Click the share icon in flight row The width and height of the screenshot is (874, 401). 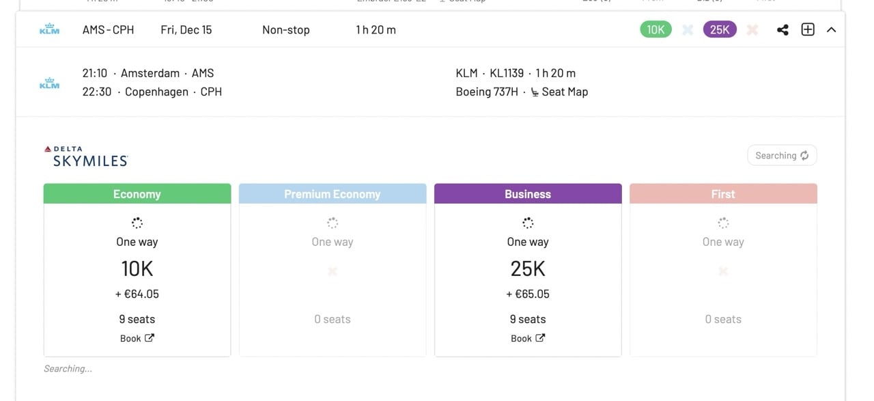coord(783,30)
